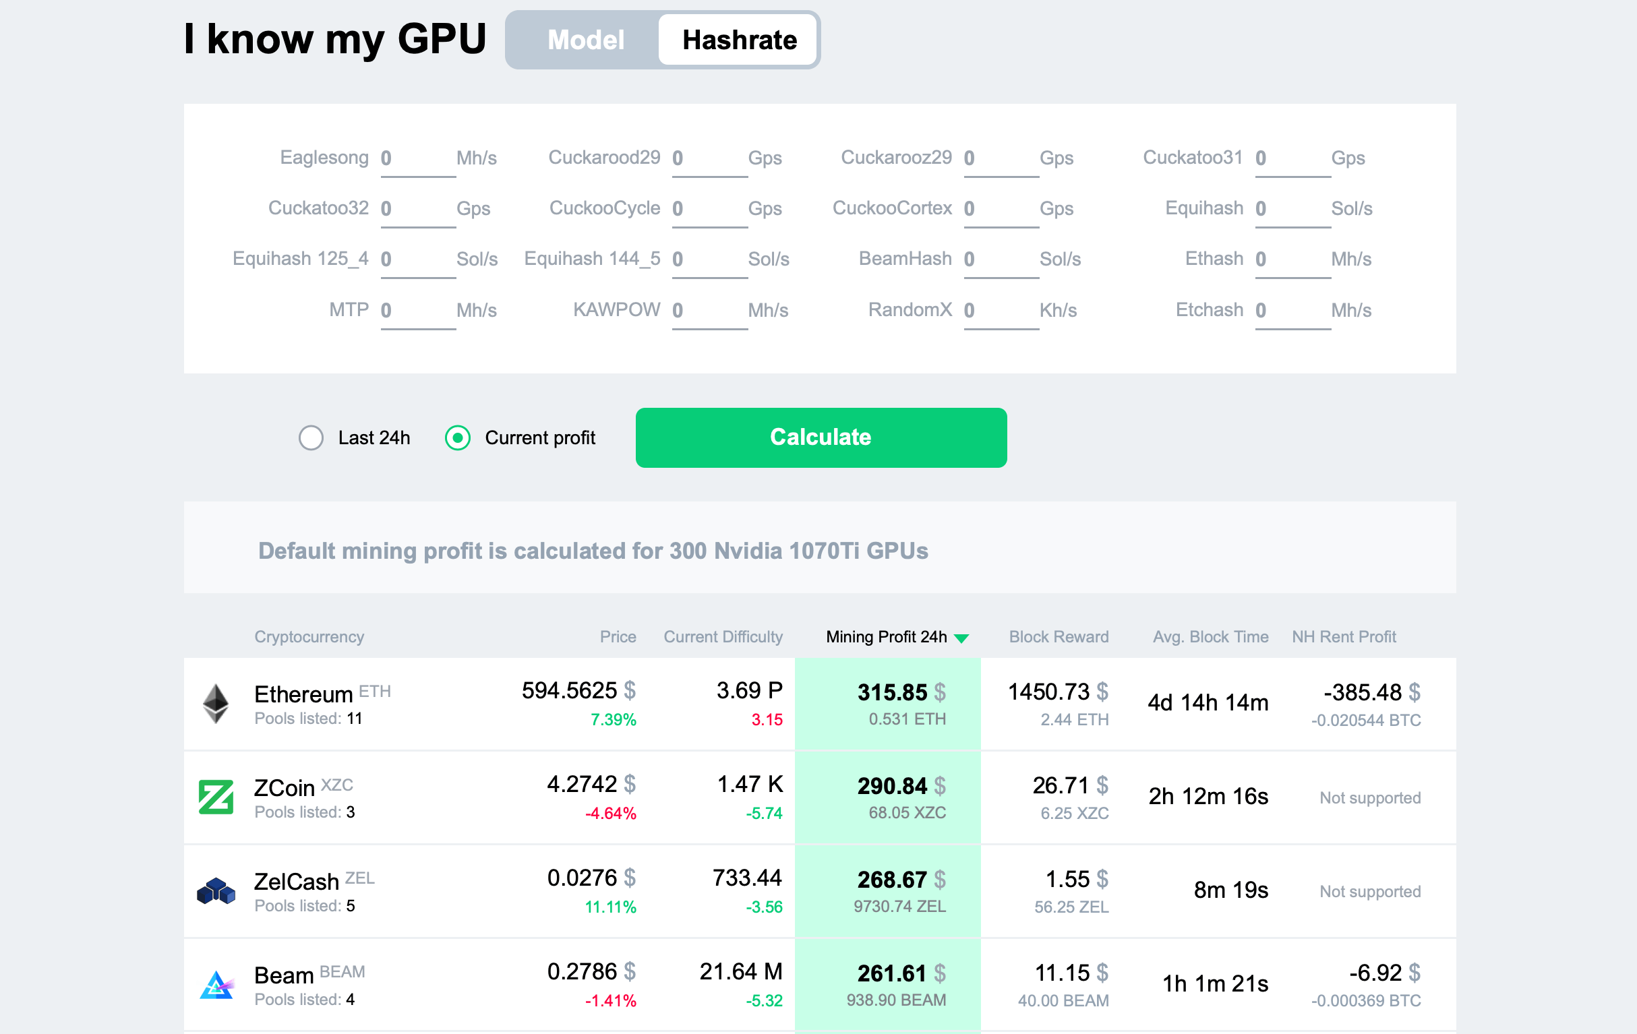Select the Current profit radio button

point(458,437)
